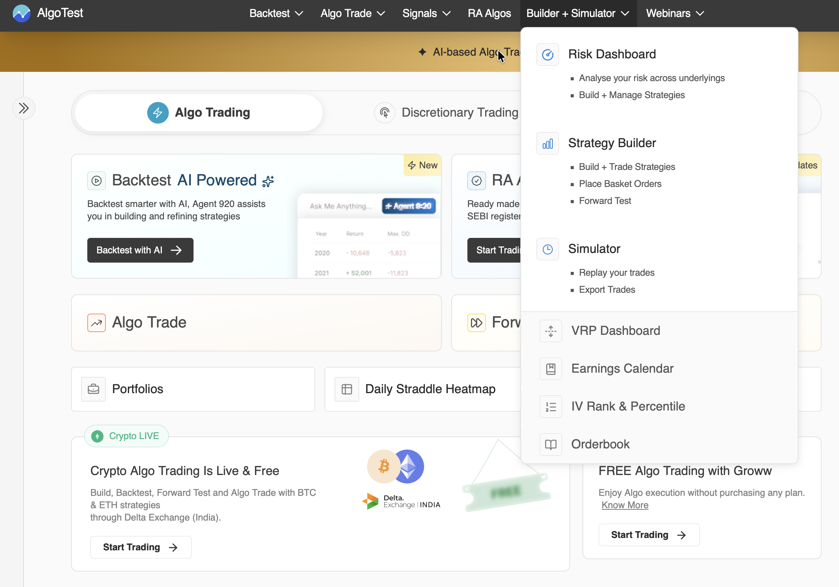Image resolution: width=839 pixels, height=587 pixels.
Task: Click the Earnings Calendar bookmark icon
Action: [x=550, y=369]
